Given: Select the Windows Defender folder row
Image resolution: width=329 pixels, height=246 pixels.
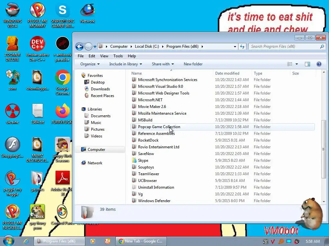Looking at the screenshot, I should click(223, 201).
